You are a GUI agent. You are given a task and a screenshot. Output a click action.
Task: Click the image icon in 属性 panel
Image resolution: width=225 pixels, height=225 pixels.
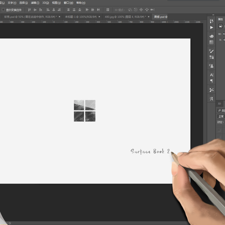(220, 26)
